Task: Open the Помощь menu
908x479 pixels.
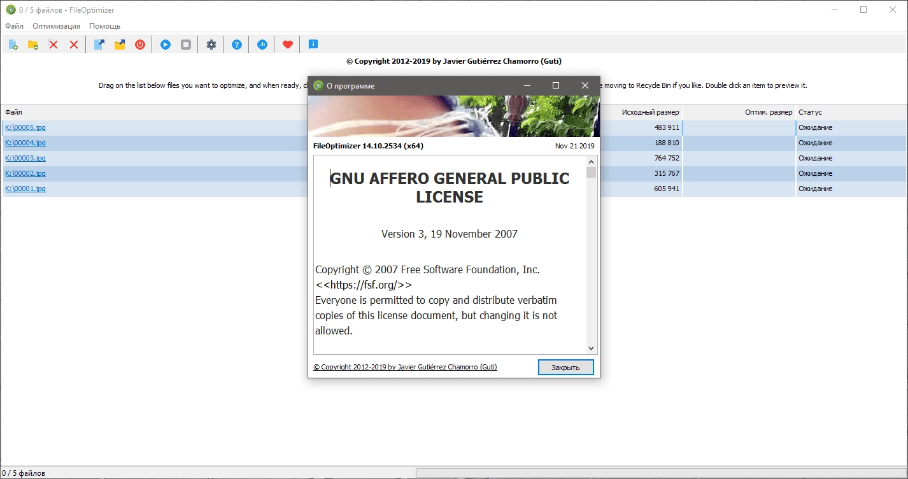Action: 105,26
